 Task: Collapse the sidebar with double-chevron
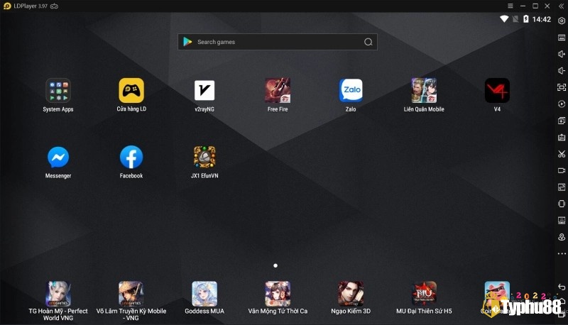[x=562, y=6]
